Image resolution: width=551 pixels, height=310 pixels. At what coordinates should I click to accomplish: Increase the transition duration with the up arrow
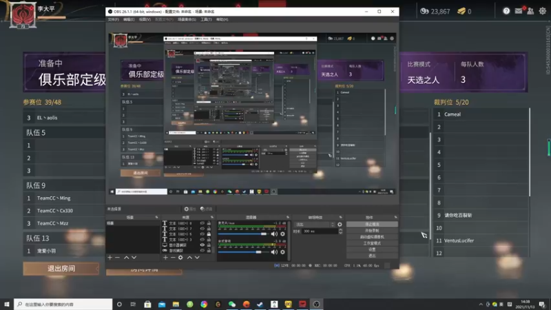340,230
